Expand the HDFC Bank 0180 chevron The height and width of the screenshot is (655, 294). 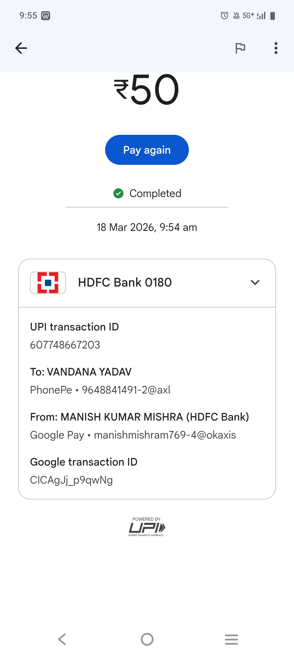pyautogui.click(x=255, y=282)
